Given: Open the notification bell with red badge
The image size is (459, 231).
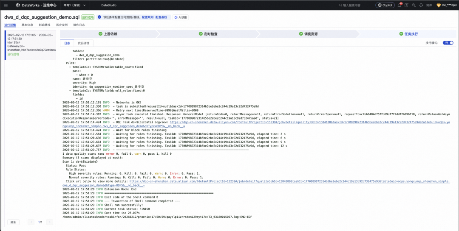Looking at the screenshot, I should click(x=399, y=5).
